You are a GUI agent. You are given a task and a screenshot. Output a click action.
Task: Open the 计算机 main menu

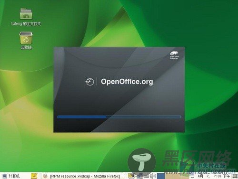click(x=11, y=176)
